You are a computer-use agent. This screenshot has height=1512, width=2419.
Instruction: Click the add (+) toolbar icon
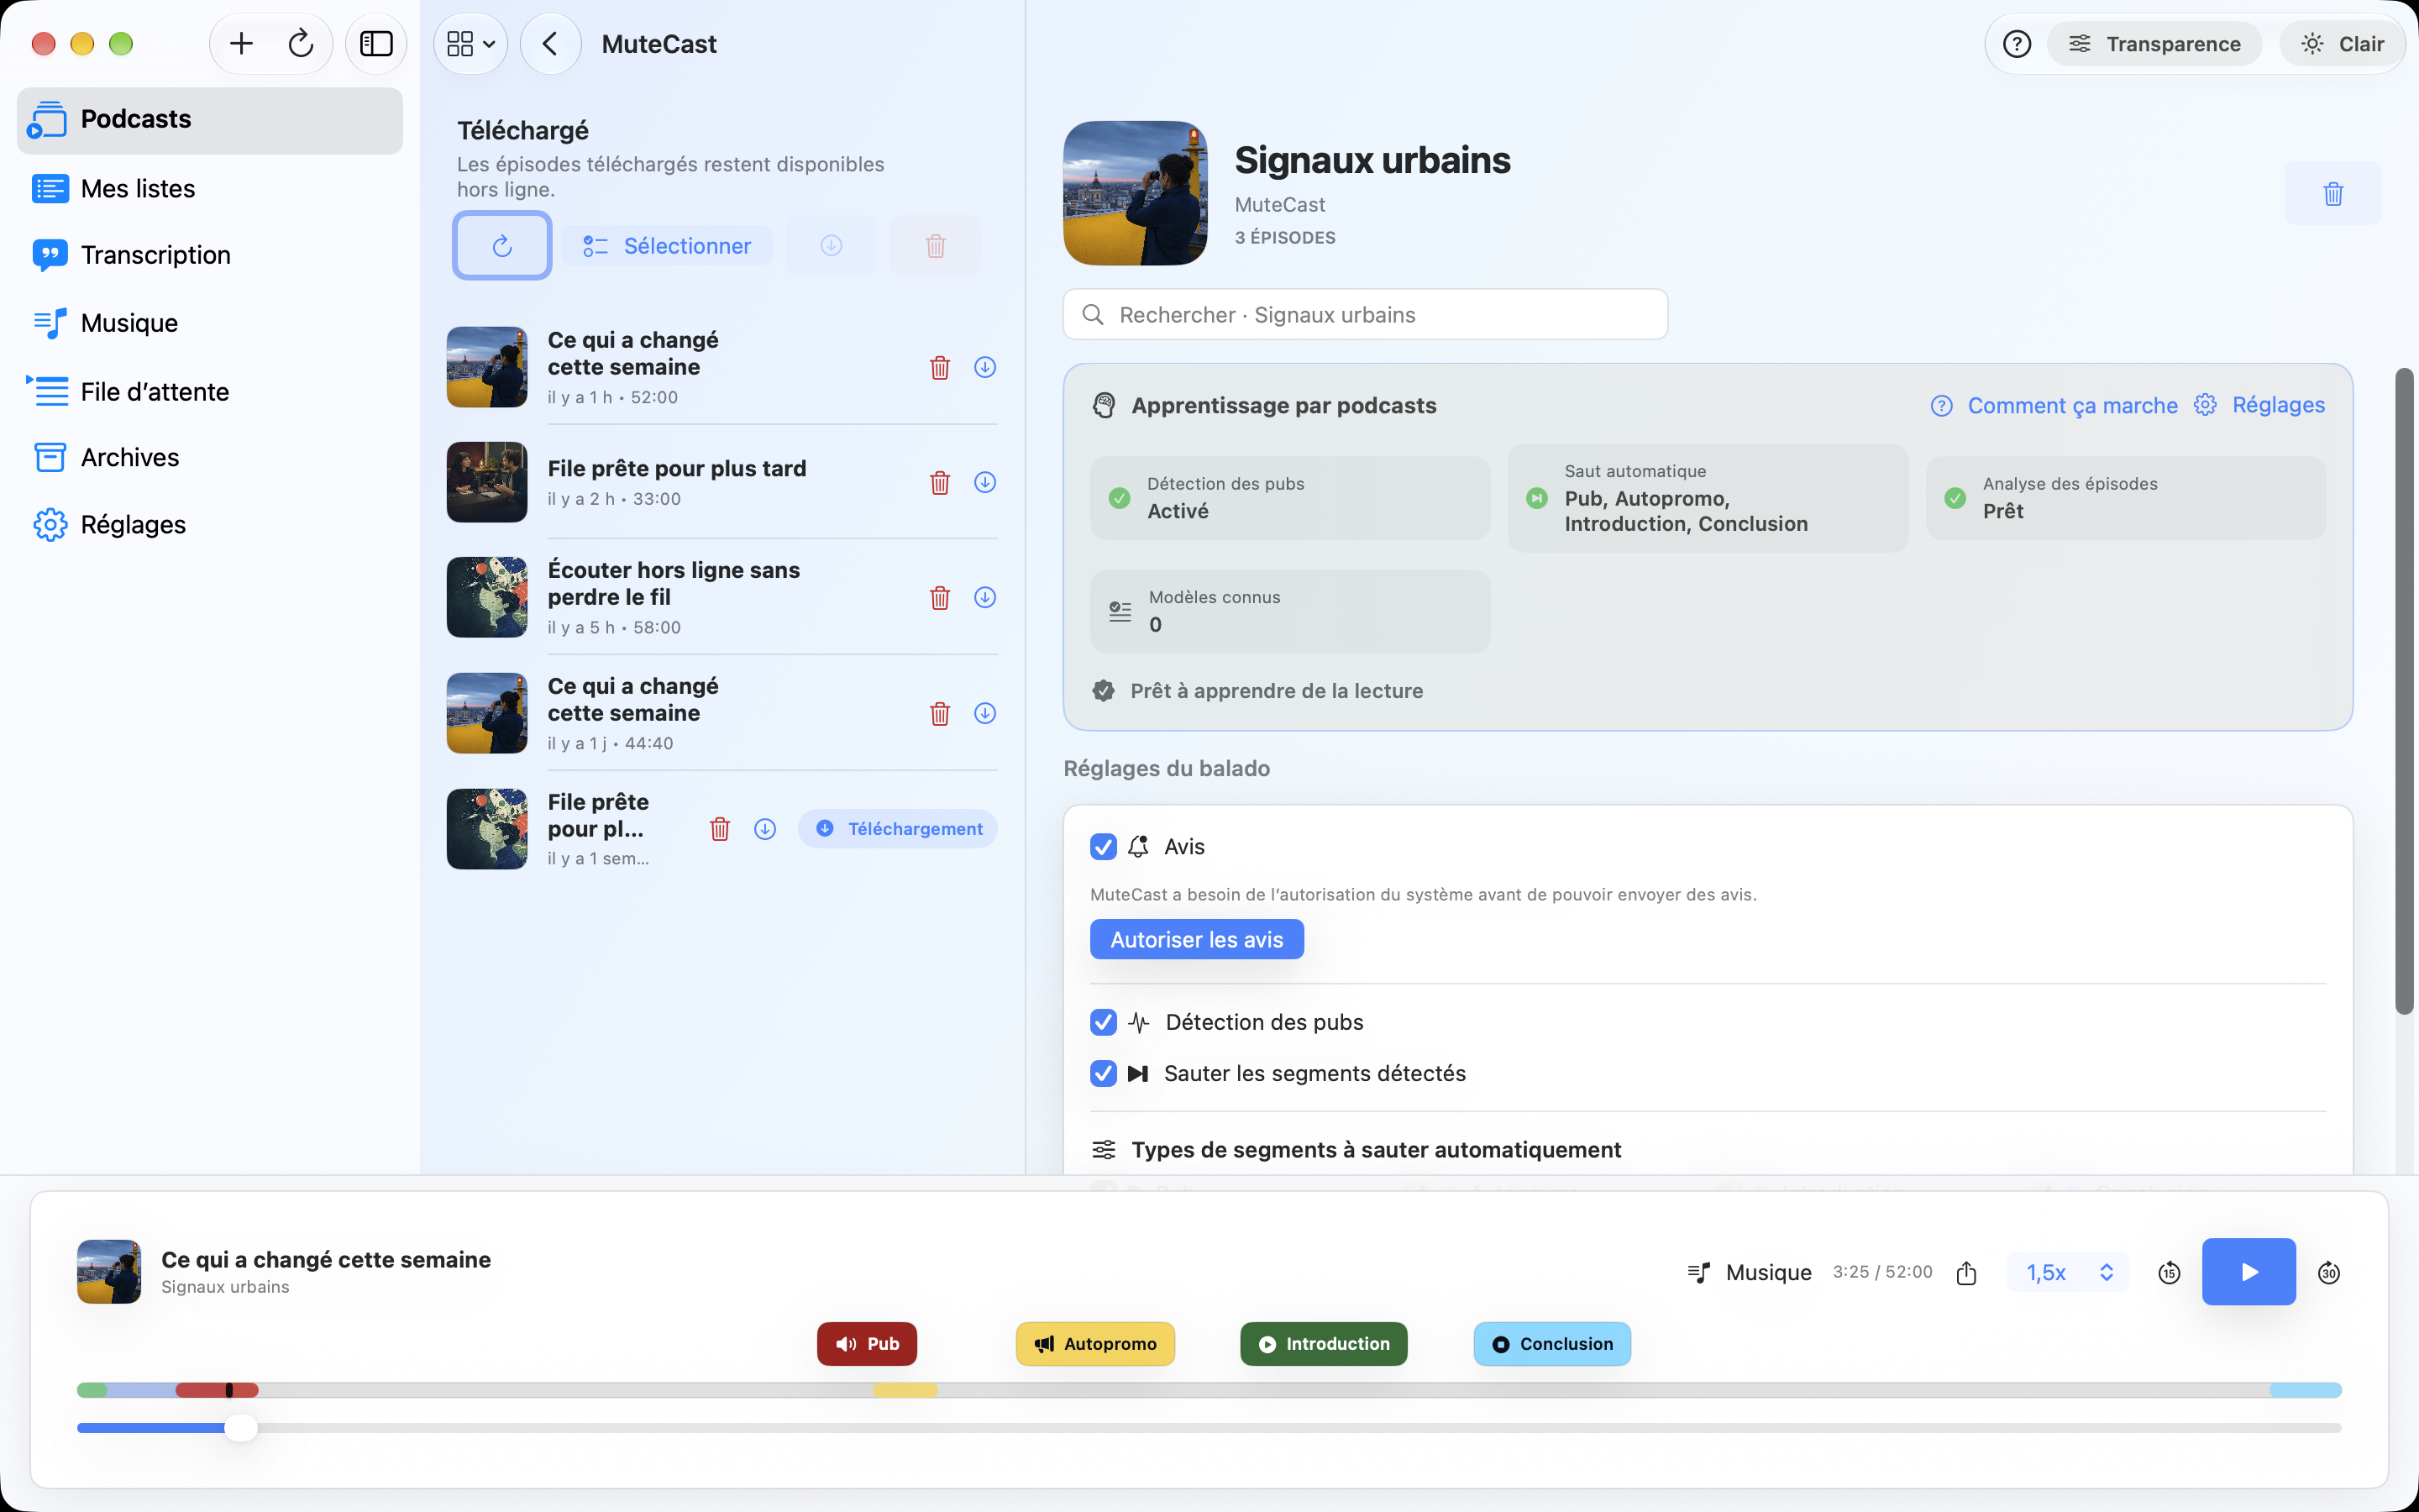click(x=241, y=44)
